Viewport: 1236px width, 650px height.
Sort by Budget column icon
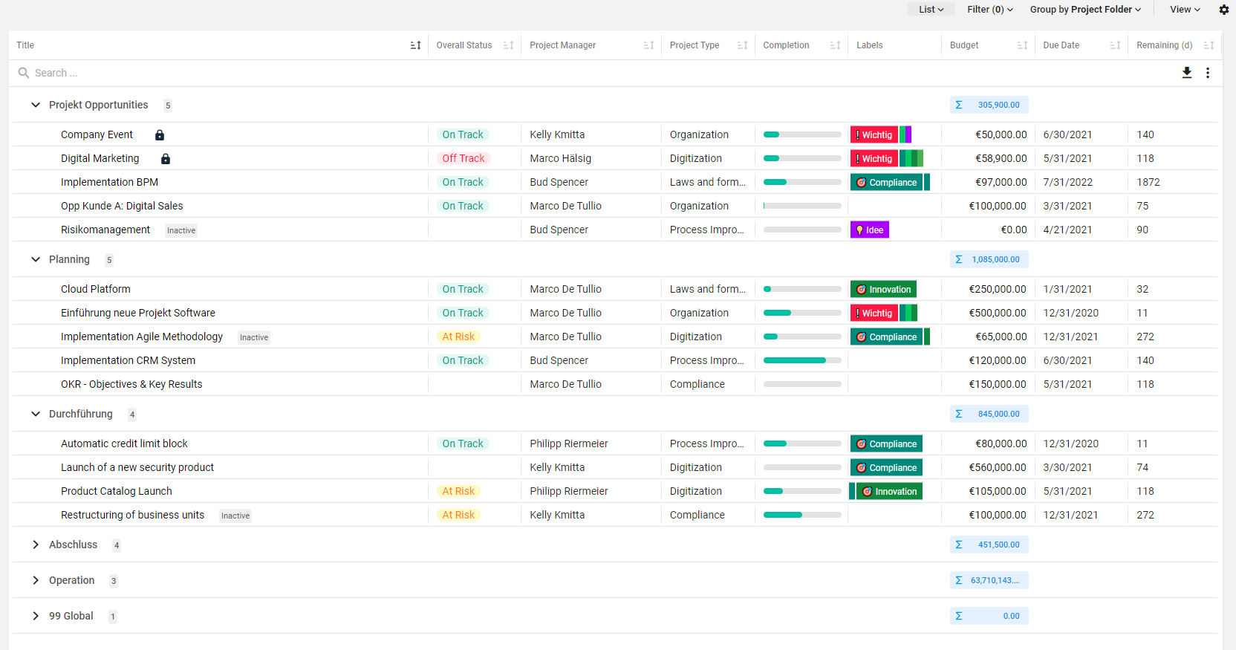[x=1022, y=45]
